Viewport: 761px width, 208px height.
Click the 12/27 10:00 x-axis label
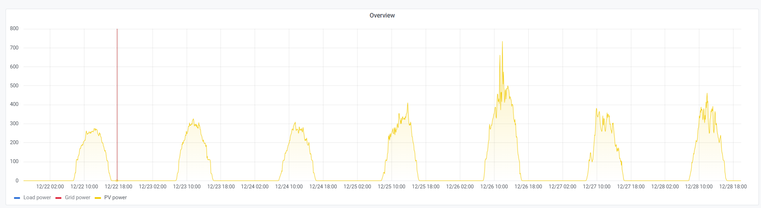point(597,187)
